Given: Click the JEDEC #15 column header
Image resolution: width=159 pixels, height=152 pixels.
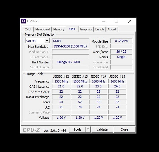Looking at the screenshot, I should [117, 76].
